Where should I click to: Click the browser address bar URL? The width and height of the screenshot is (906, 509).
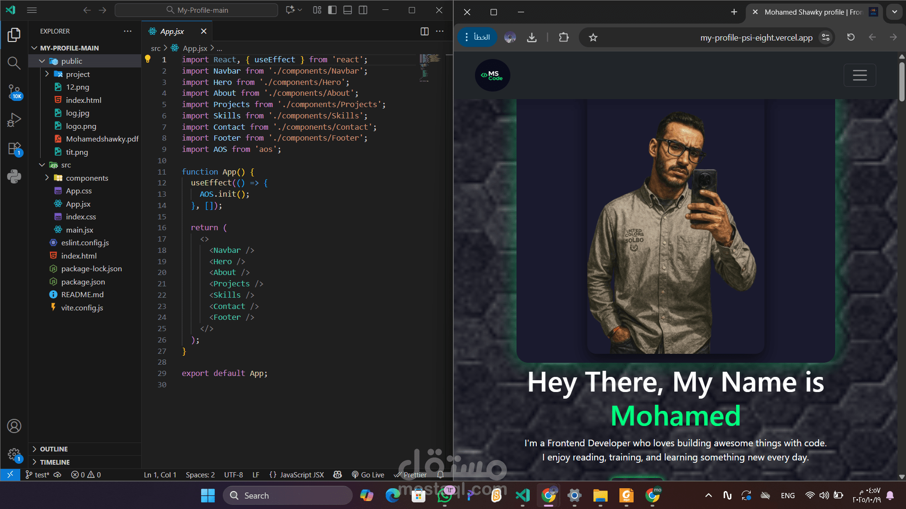tap(756, 37)
